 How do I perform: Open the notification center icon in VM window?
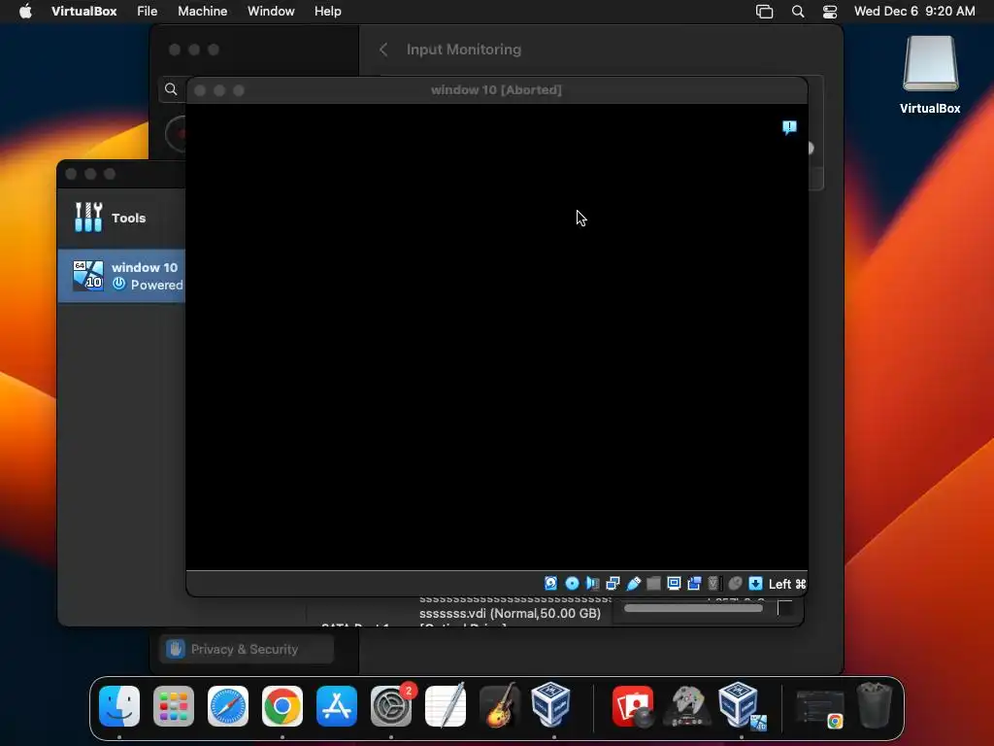(x=789, y=127)
